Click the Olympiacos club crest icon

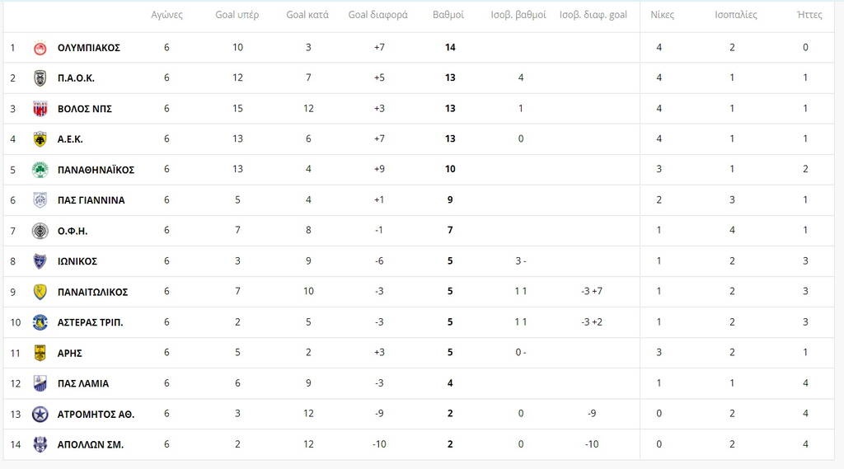pyautogui.click(x=40, y=48)
